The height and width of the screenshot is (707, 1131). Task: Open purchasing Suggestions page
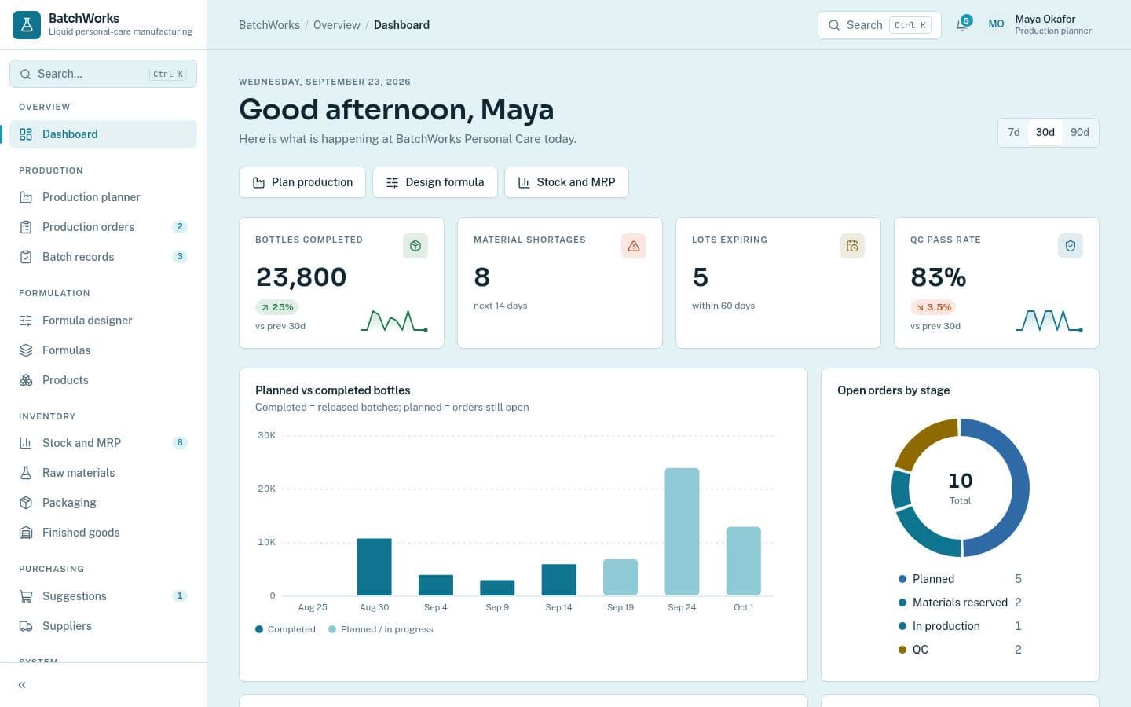pos(103,596)
